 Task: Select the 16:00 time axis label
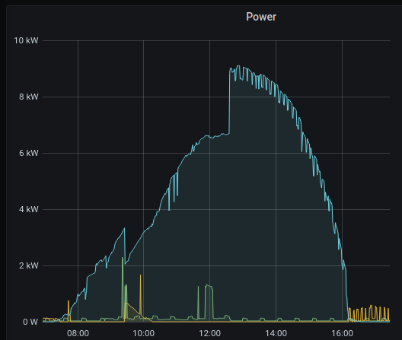pyautogui.click(x=342, y=333)
